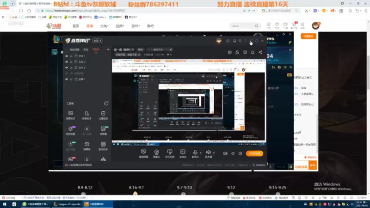Mute the 麦克风 microphone icon
This screenshot has height=208, width=370.
[x=195, y=153]
